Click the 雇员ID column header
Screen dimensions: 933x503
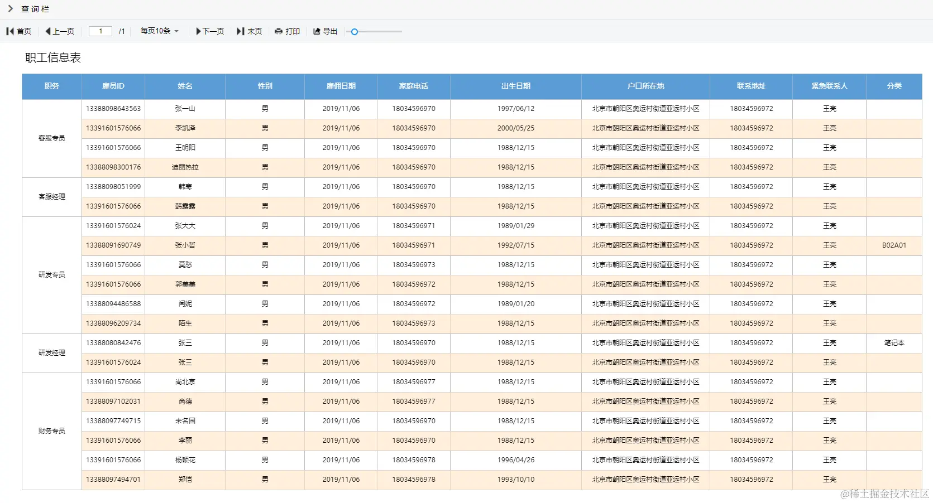113,86
